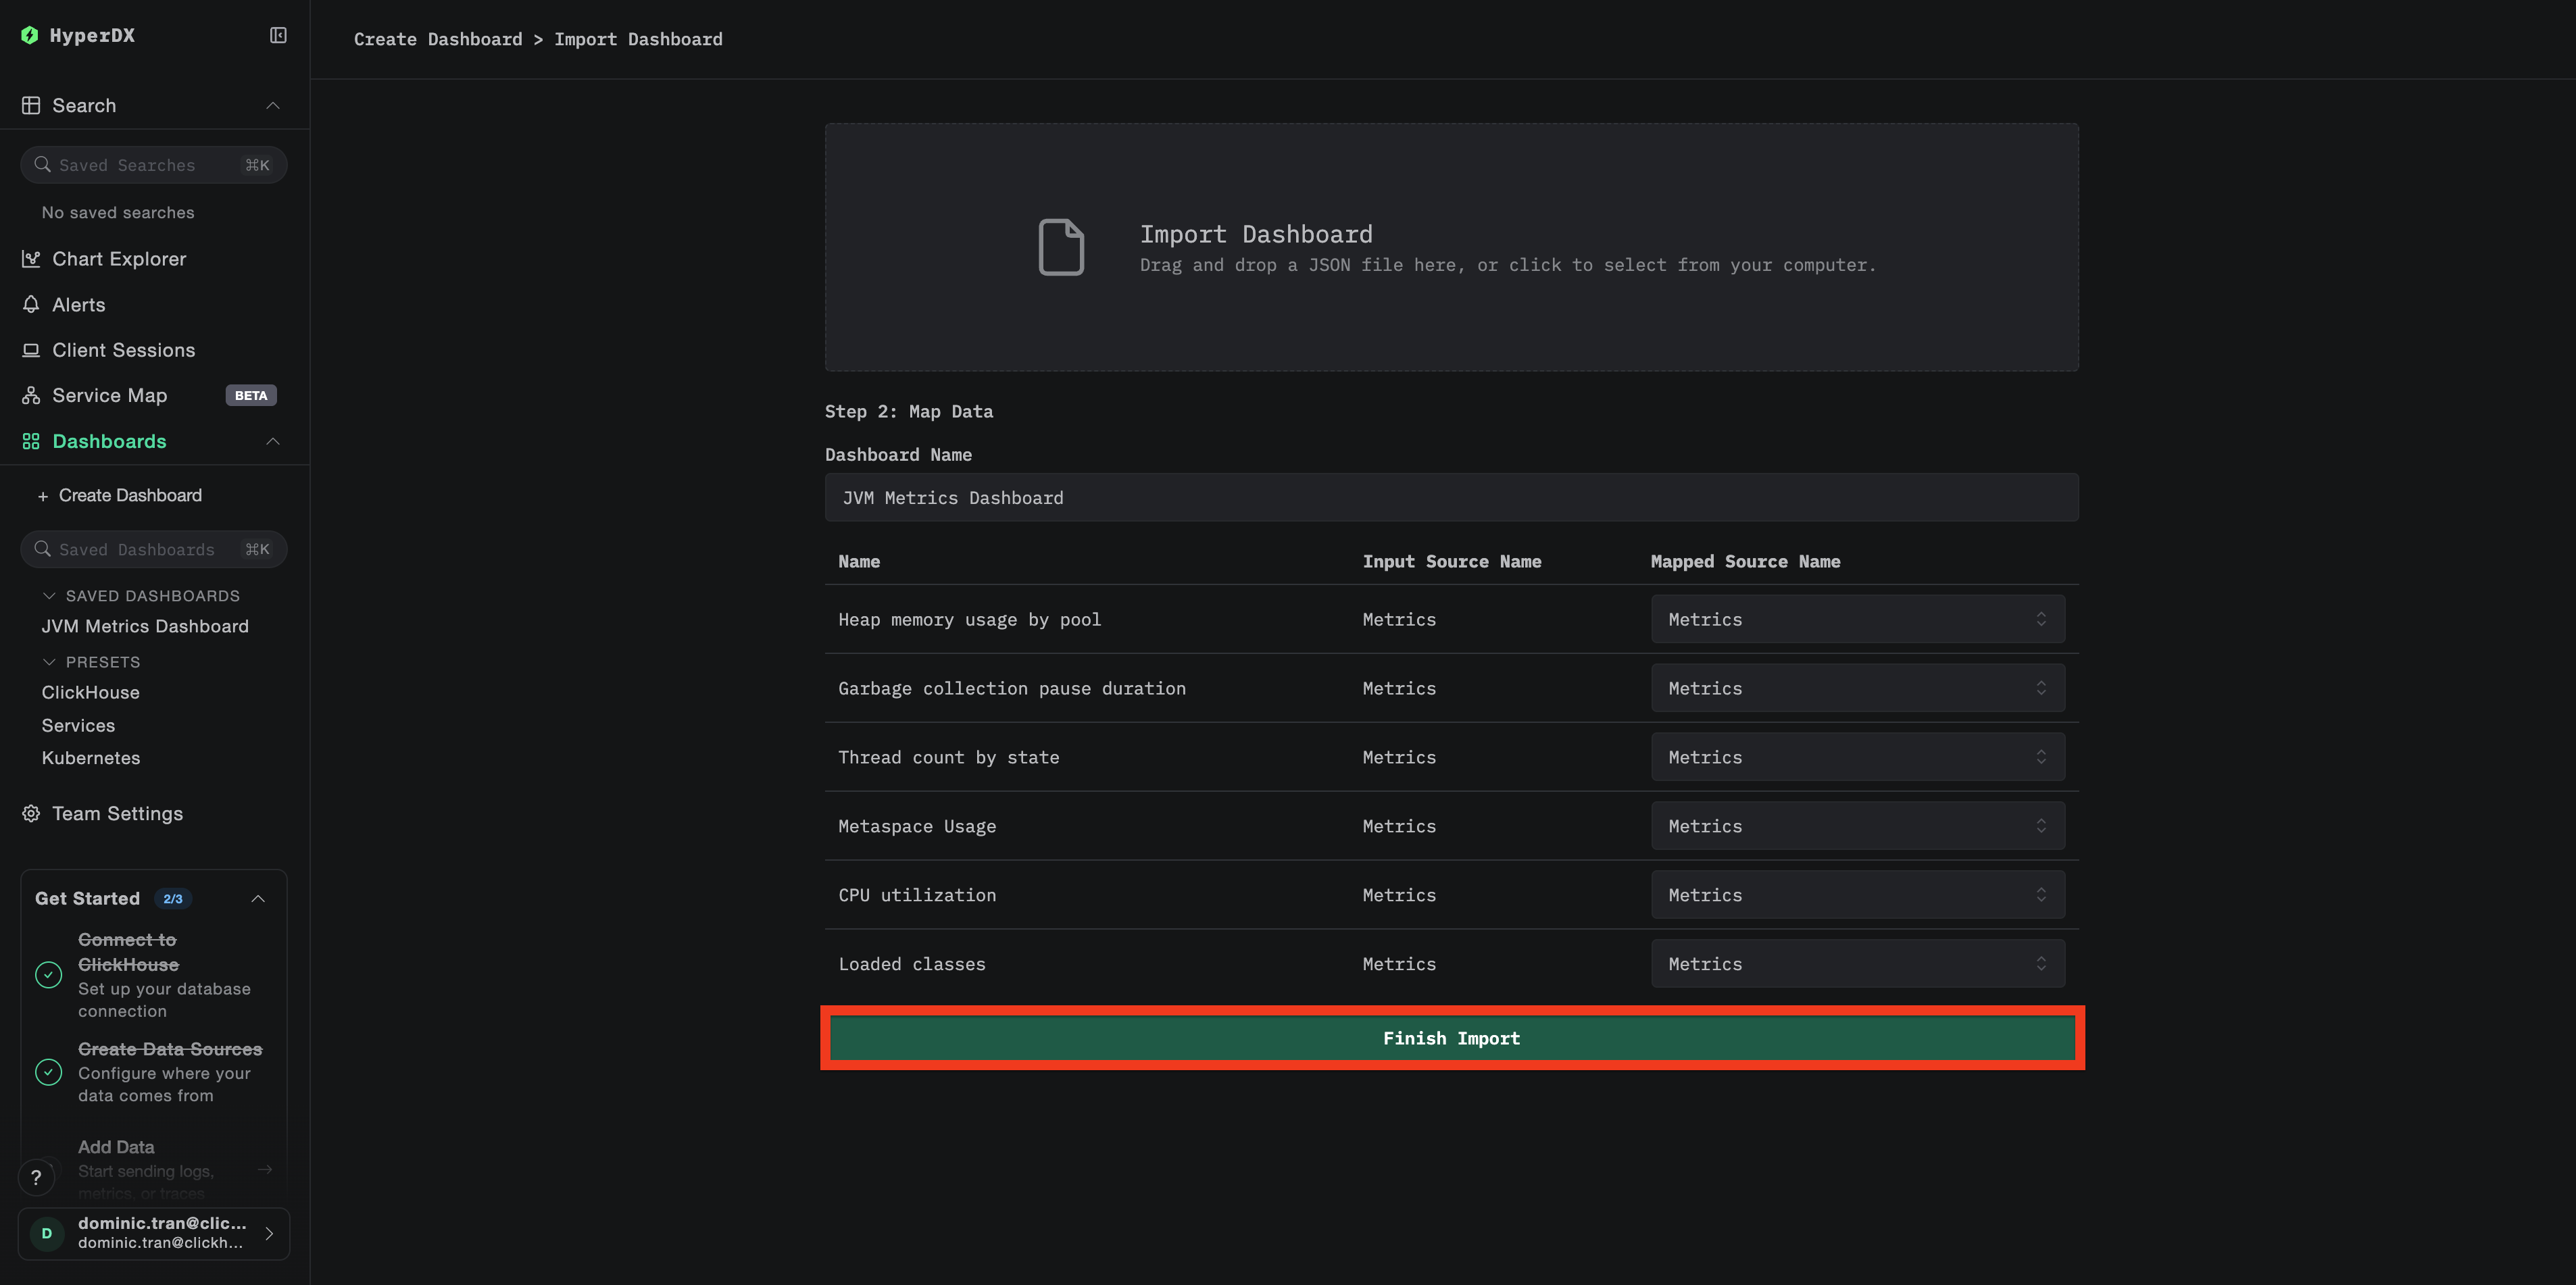Click Create Dashboard in the sidebar
Viewport: 2576px width, 1285px height.
tap(129, 496)
